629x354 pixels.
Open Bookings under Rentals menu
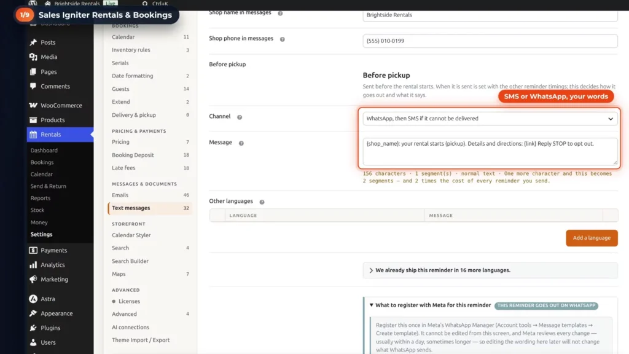point(42,162)
